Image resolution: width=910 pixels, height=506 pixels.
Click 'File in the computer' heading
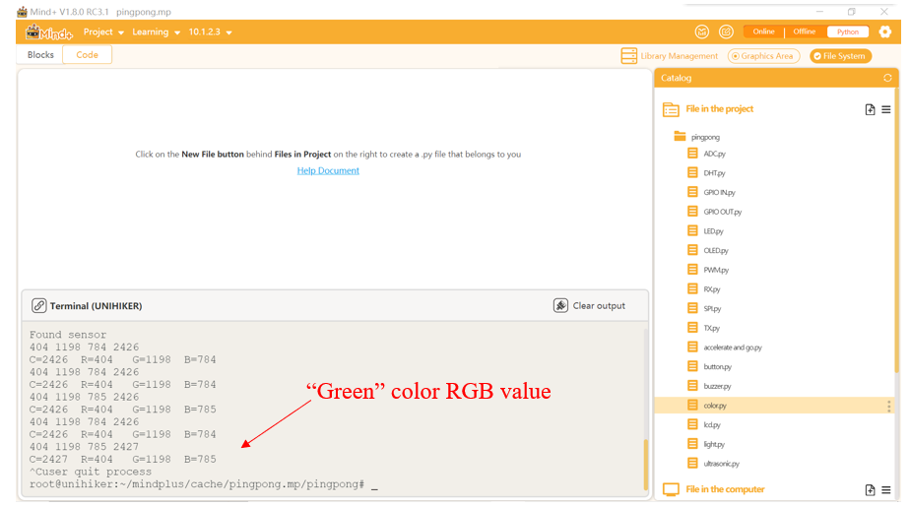pyautogui.click(x=726, y=489)
